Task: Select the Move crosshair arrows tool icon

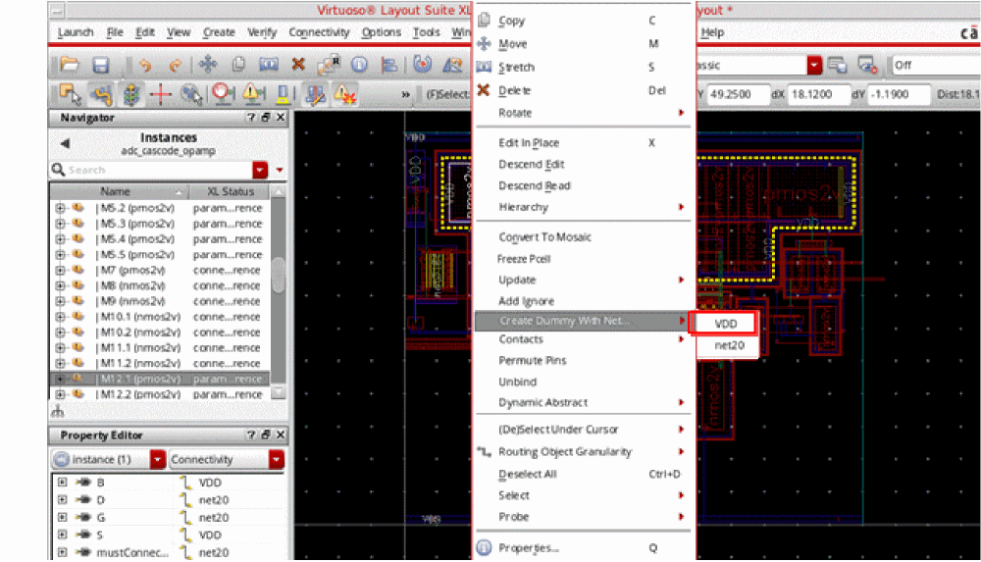Action: 207,66
